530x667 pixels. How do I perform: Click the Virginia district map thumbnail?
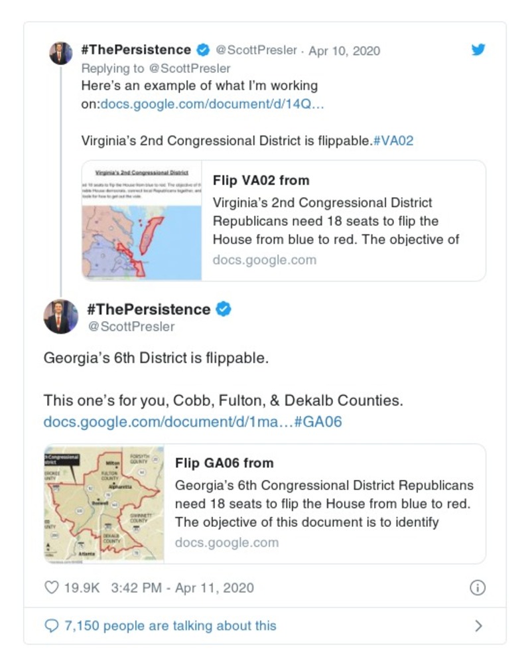(x=142, y=220)
